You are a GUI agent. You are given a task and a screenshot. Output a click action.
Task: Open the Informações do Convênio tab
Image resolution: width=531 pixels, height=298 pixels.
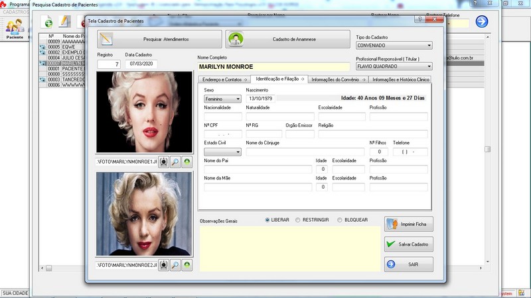pyautogui.click(x=338, y=79)
